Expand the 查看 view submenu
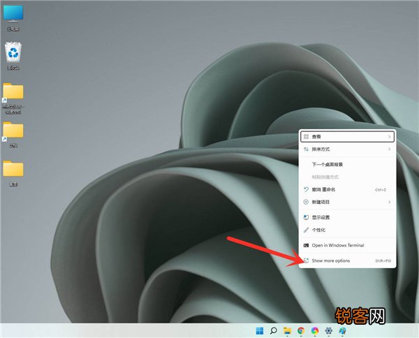419x338 pixels. [x=347, y=137]
